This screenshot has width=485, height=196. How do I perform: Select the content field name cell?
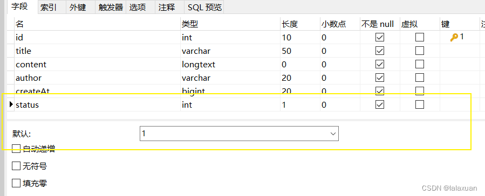pyautogui.click(x=98, y=64)
